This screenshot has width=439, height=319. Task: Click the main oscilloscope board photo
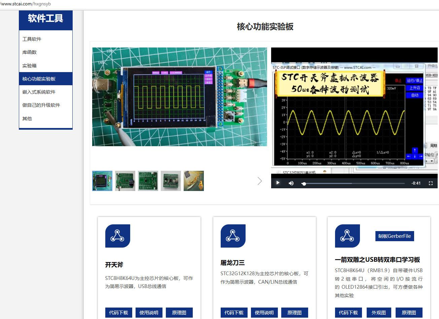[x=180, y=97]
